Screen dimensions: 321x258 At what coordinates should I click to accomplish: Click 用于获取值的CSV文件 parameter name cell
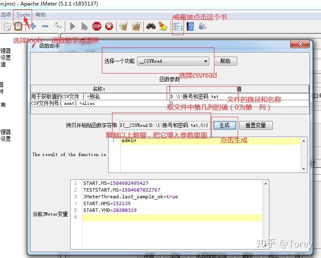(100, 97)
